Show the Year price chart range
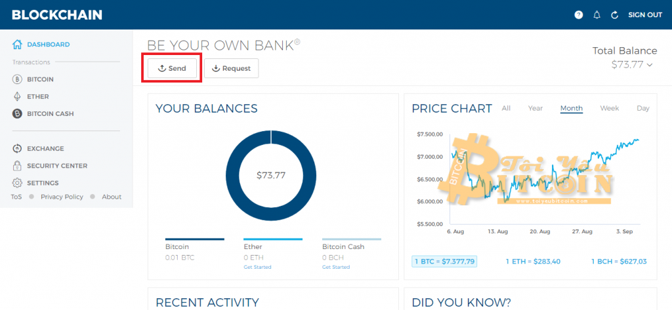The width and height of the screenshot is (672, 310). (x=535, y=108)
